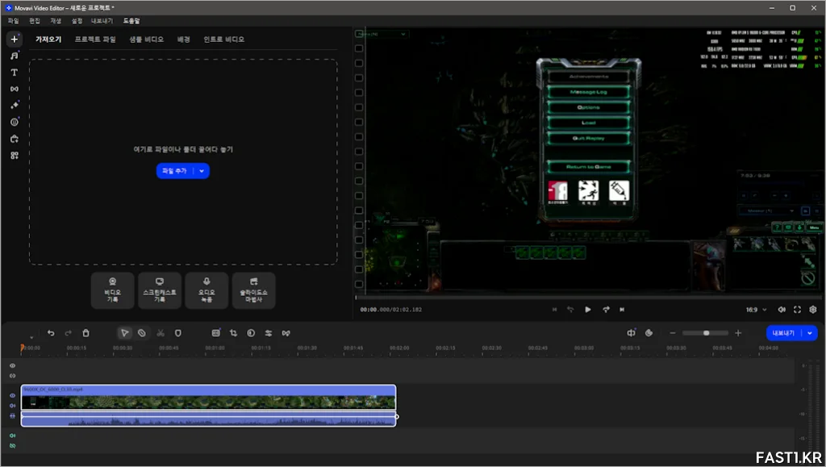
Task: Click the 슬라이드쇼 마법사 button
Action: pyautogui.click(x=253, y=290)
